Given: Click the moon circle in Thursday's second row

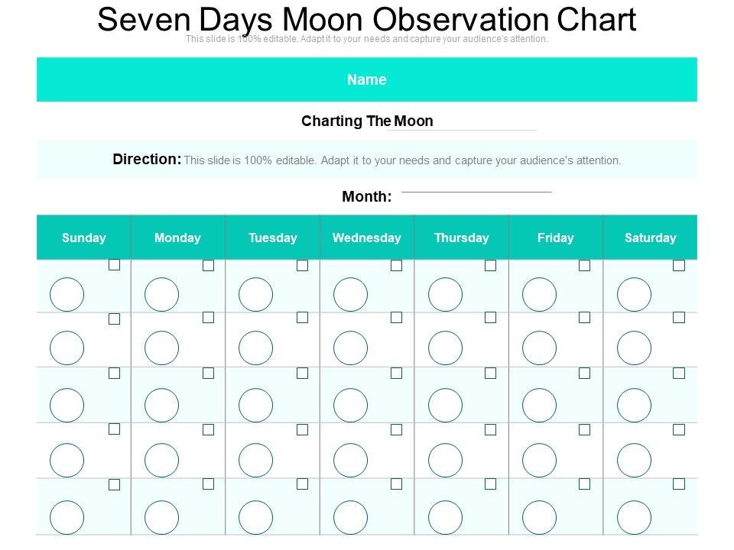Looking at the screenshot, I should tap(445, 348).
